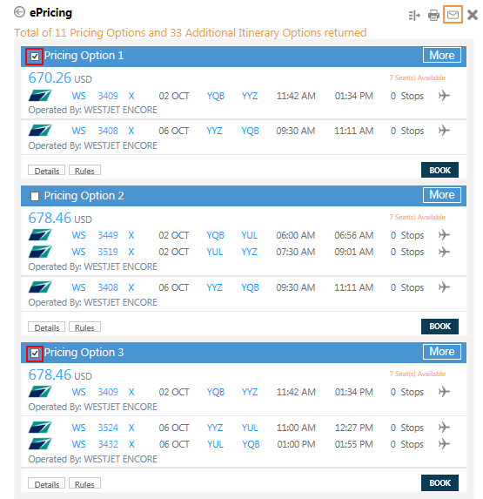Book Pricing Option 3
This screenshot has width=483, height=499.
coord(439,482)
